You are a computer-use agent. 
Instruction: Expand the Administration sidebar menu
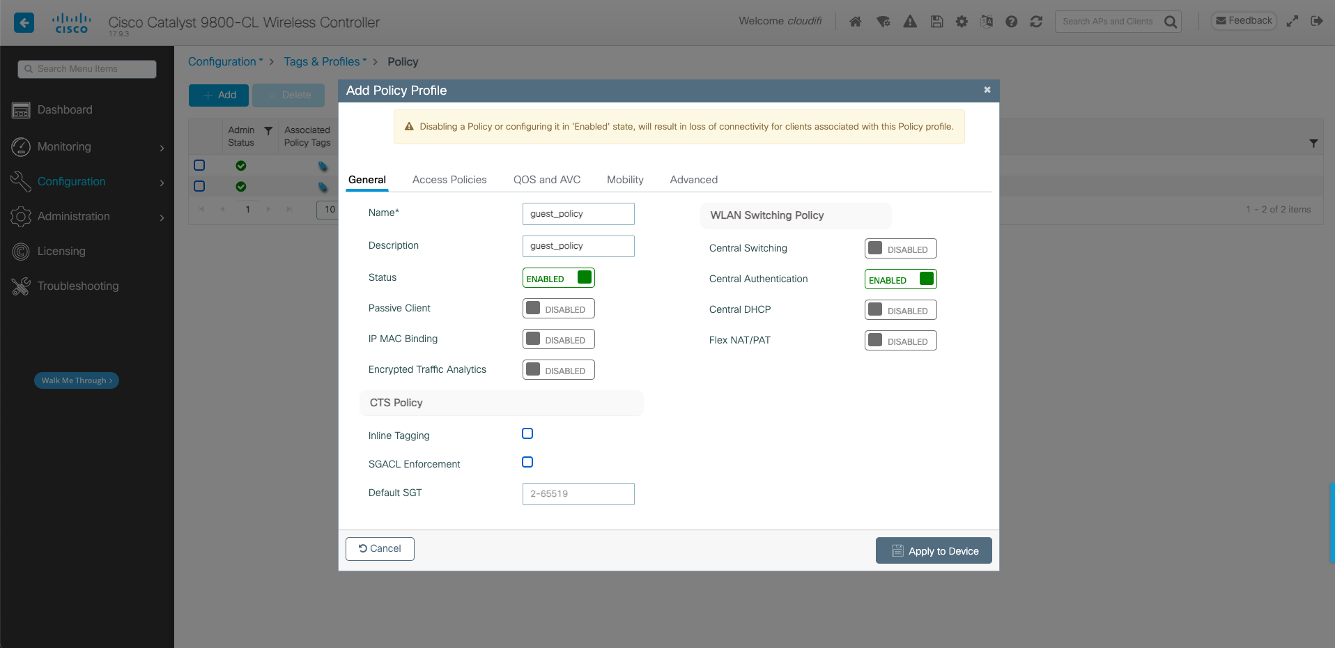point(87,217)
